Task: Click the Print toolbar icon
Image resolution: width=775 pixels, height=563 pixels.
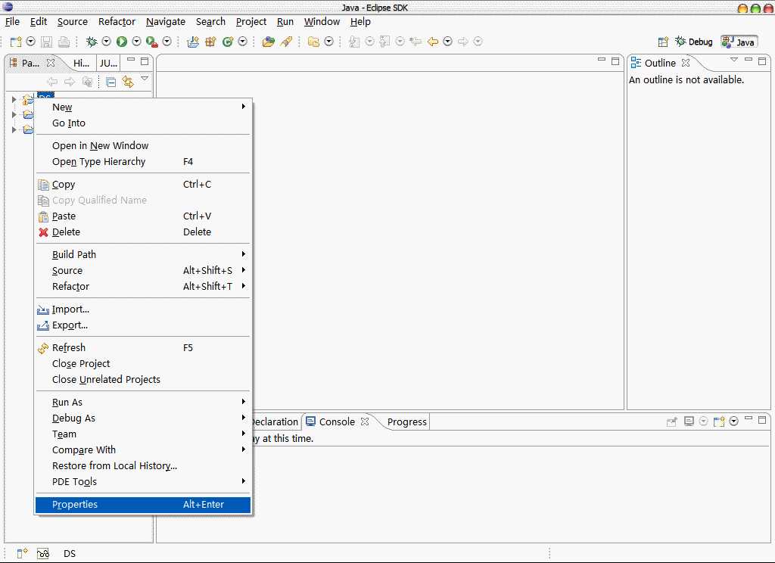Action: (x=64, y=42)
